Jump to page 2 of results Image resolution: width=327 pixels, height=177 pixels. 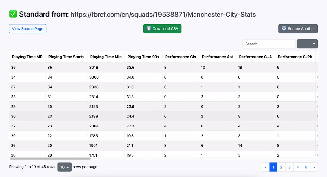[x=281, y=167]
